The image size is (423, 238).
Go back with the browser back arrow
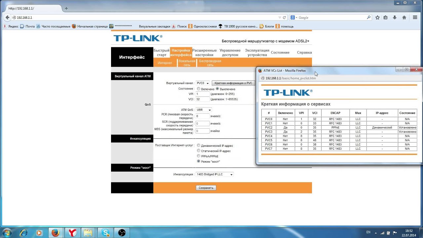[8, 18]
